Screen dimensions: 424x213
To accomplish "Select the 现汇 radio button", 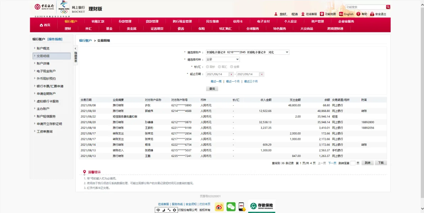I will click(220, 67).
